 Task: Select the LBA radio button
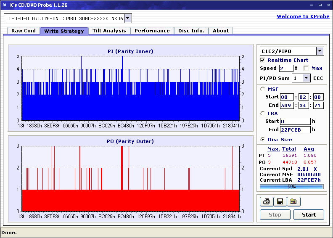[263, 113]
